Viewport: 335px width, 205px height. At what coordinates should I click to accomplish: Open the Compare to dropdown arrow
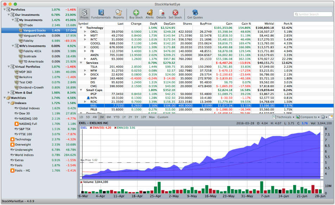click(318, 117)
